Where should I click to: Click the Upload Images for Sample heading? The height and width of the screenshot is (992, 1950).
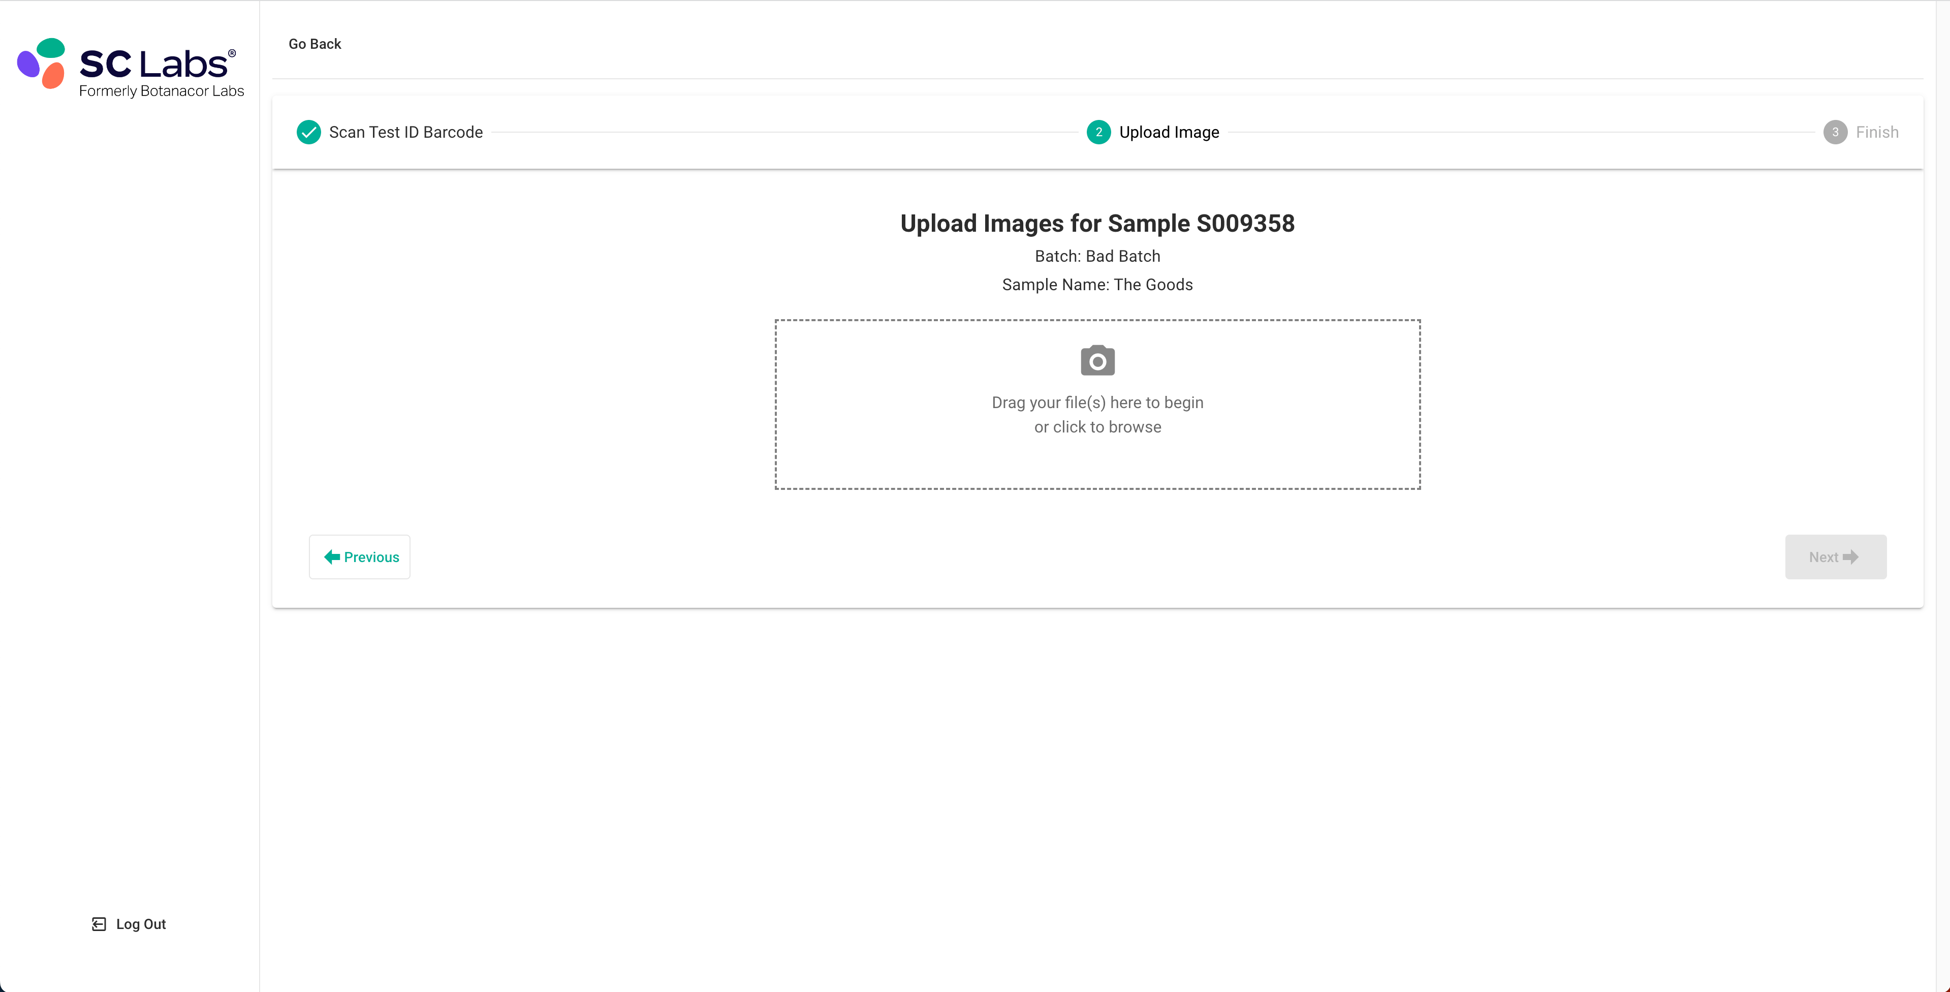tap(1097, 224)
